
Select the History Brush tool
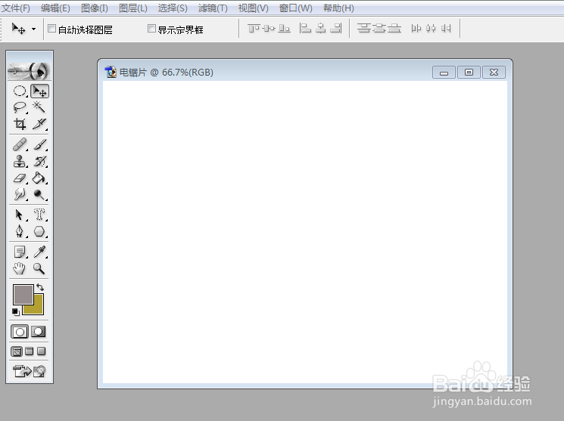pos(39,161)
